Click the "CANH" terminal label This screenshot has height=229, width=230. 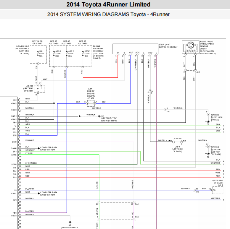point(14,148)
